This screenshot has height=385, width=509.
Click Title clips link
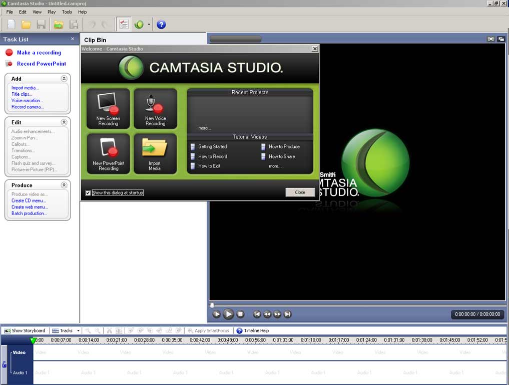pos(22,94)
